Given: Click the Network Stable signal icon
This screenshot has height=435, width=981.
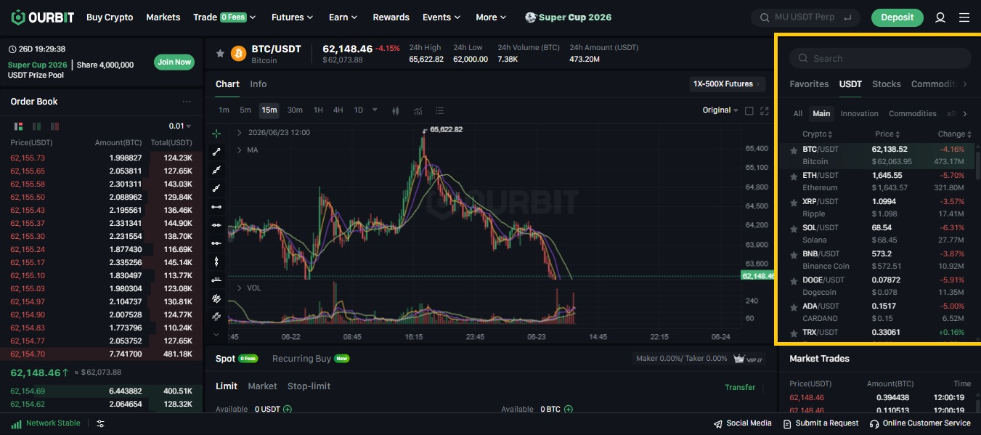Looking at the screenshot, I should (16, 423).
